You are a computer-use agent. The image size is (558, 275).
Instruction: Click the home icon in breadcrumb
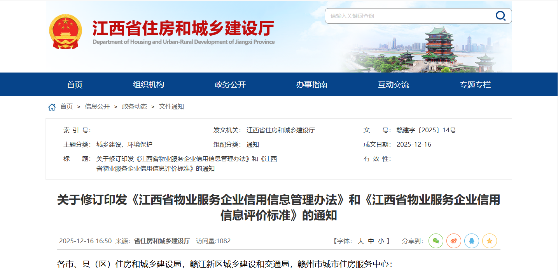pos(52,107)
